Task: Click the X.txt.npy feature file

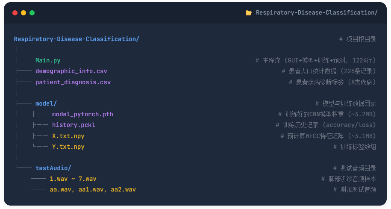Action: click(68, 136)
